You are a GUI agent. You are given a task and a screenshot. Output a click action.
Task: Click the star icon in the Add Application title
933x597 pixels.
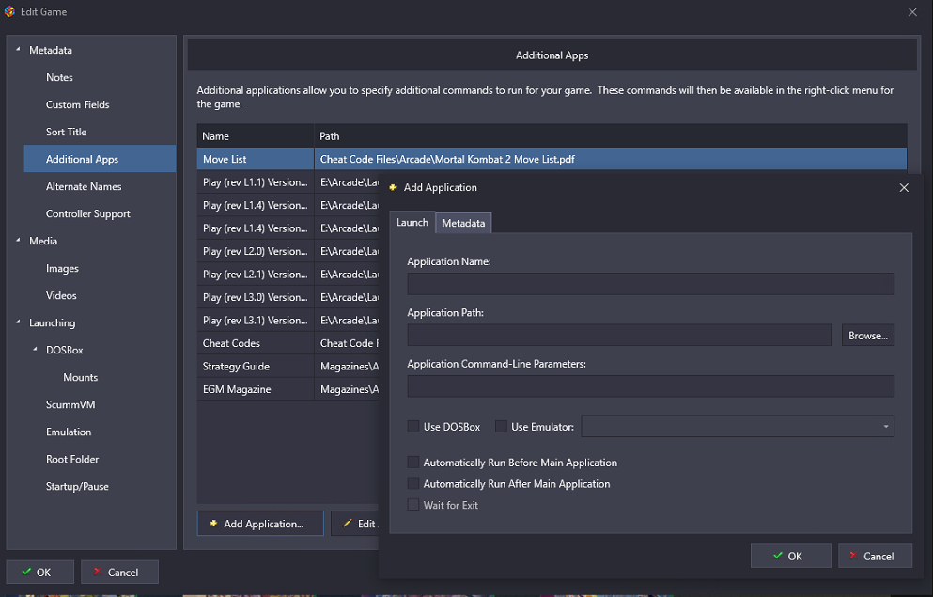(x=393, y=187)
